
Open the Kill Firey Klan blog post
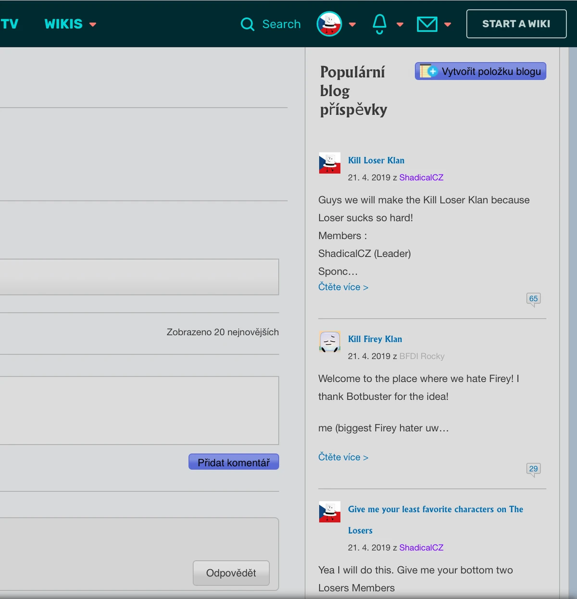coord(375,339)
